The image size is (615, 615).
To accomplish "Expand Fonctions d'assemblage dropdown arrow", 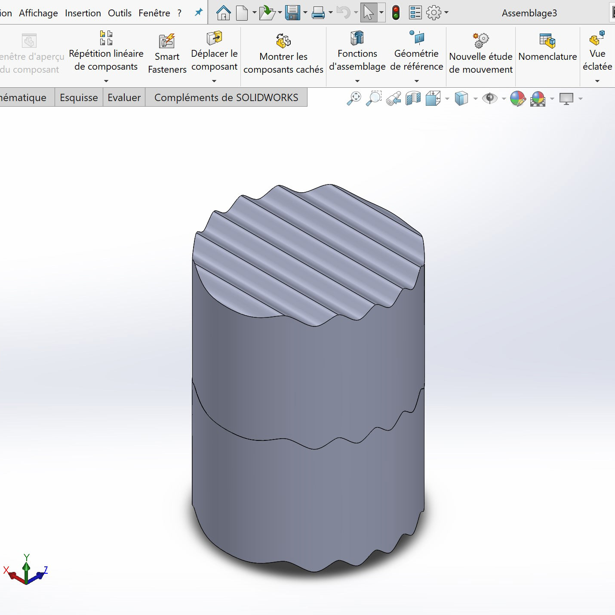I will [357, 81].
